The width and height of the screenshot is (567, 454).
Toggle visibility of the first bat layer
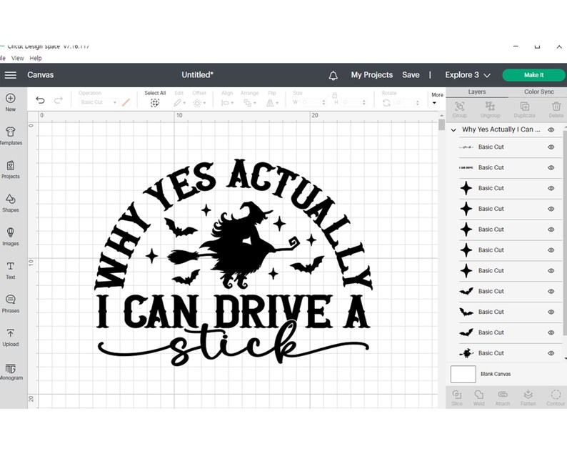tap(551, 292)
